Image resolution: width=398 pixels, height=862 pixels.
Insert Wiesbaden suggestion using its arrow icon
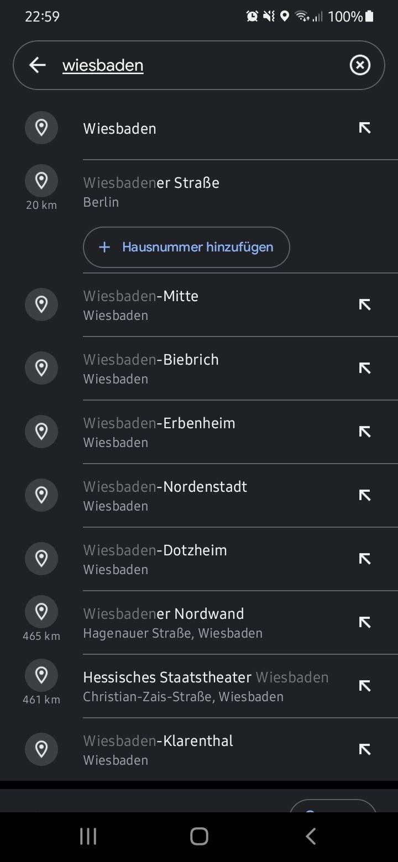pos(364,128)
